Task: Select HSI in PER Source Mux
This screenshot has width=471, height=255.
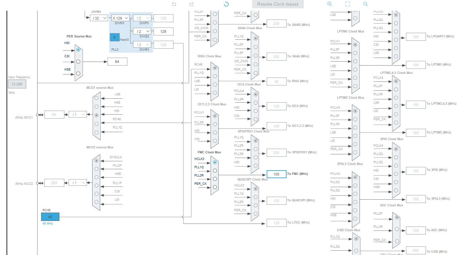Action: (x=78, y=50)
